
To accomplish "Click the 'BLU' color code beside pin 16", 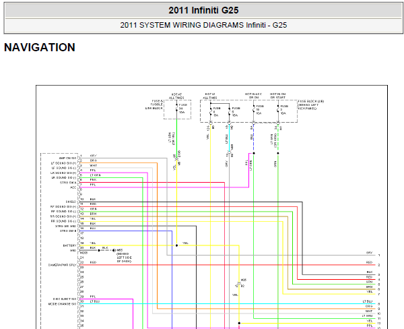I will click(93, 229).
